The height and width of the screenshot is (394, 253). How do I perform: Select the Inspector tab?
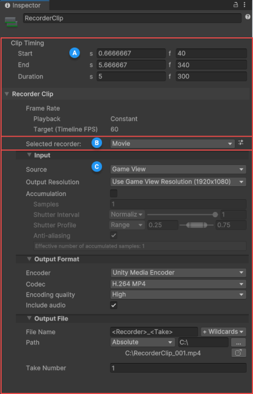point(25,5)
